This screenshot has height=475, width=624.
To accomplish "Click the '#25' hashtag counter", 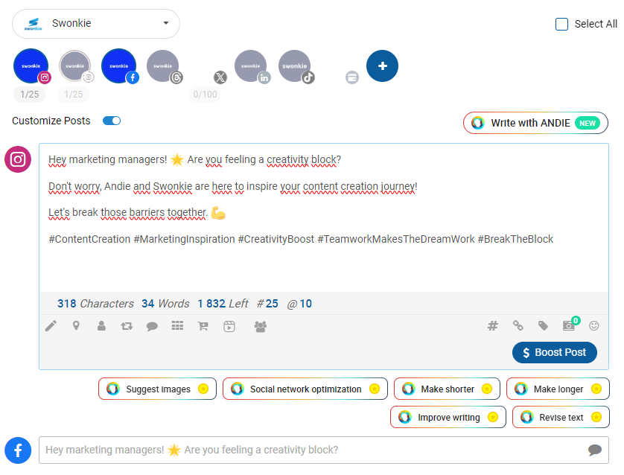I will [267, 304].
